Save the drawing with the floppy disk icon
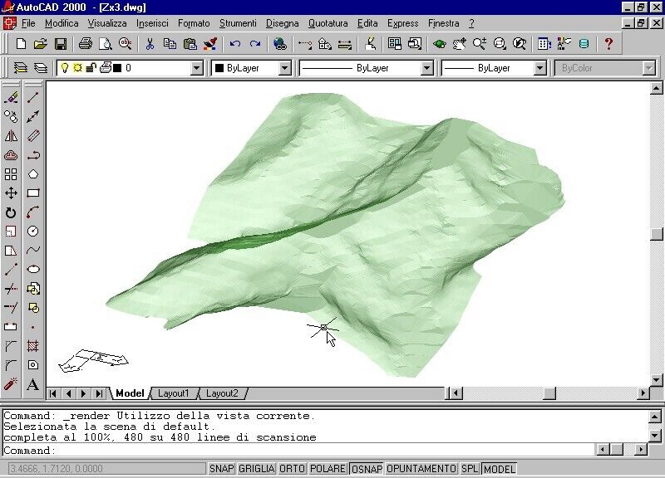Screen dimensions: 665x478 point(61,44)
